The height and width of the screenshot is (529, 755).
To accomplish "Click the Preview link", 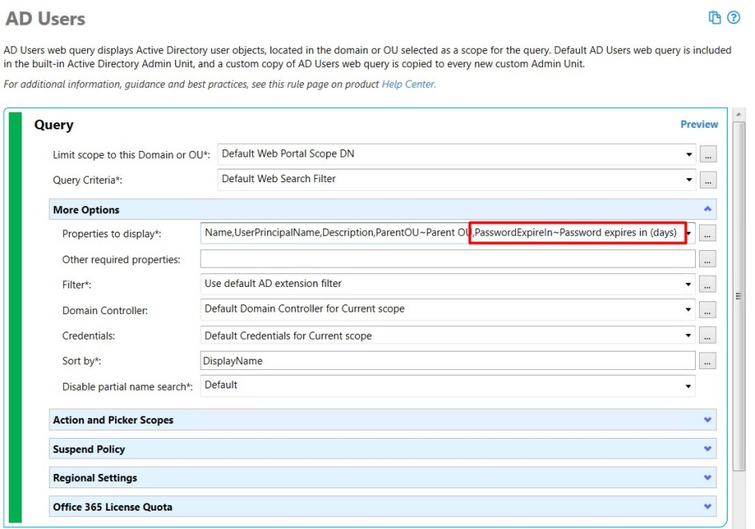I will pos(699,124).
